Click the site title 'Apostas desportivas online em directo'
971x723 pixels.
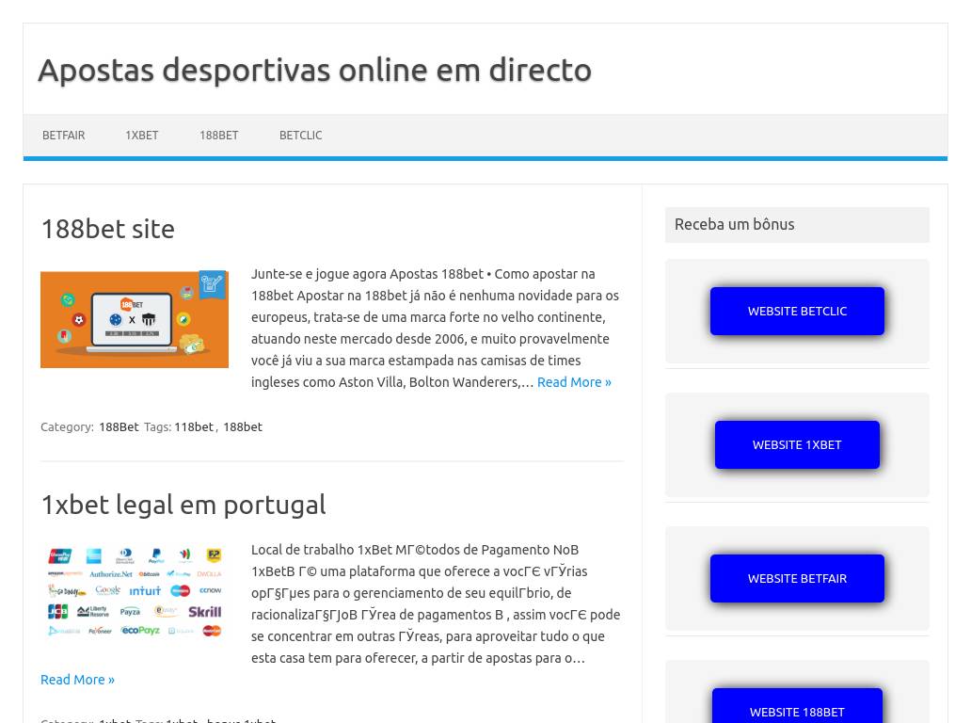314,70
